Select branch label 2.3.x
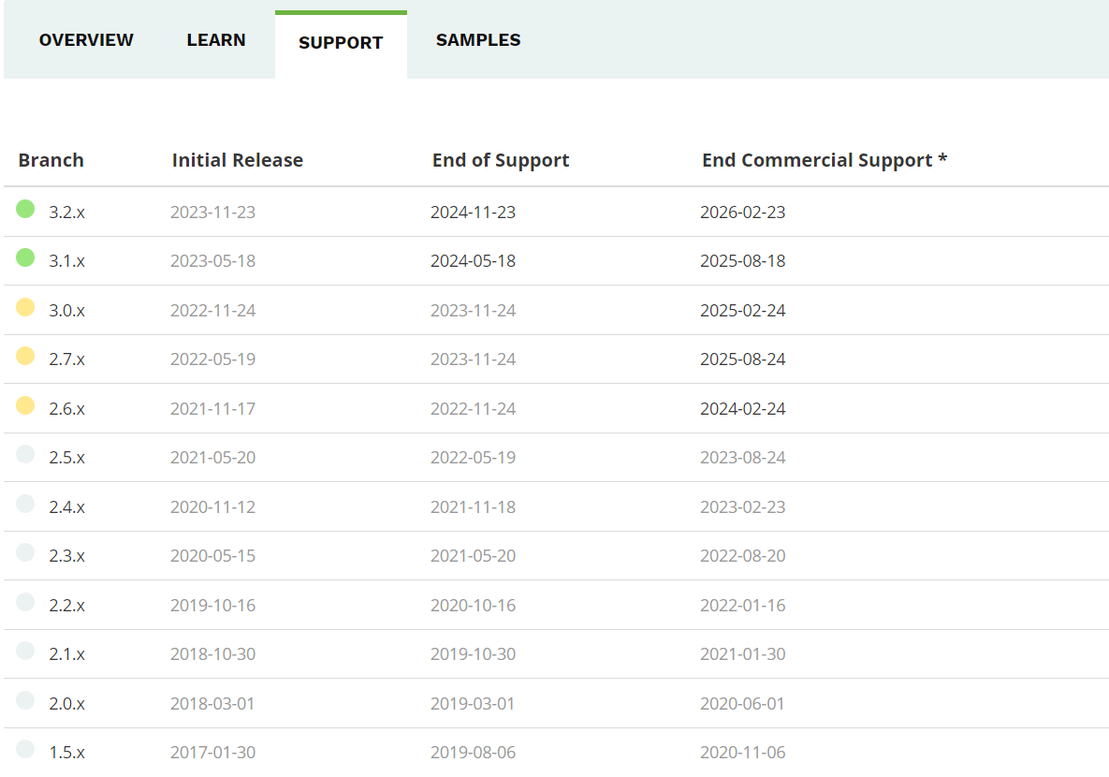The height and width of the screenshot is (777, 1109). 67,556
